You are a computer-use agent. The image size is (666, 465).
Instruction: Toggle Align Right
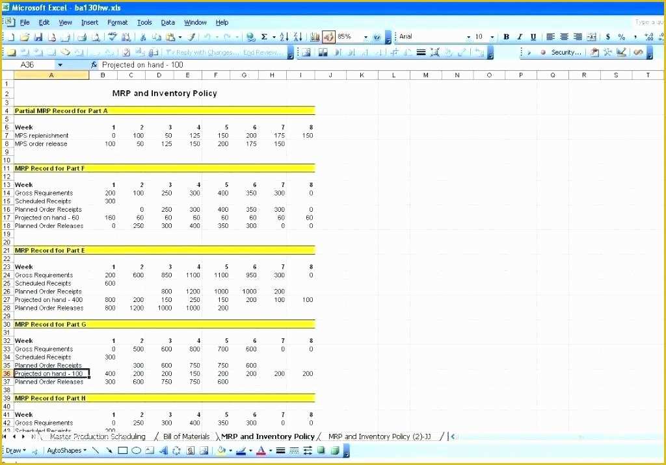(578, 37)
